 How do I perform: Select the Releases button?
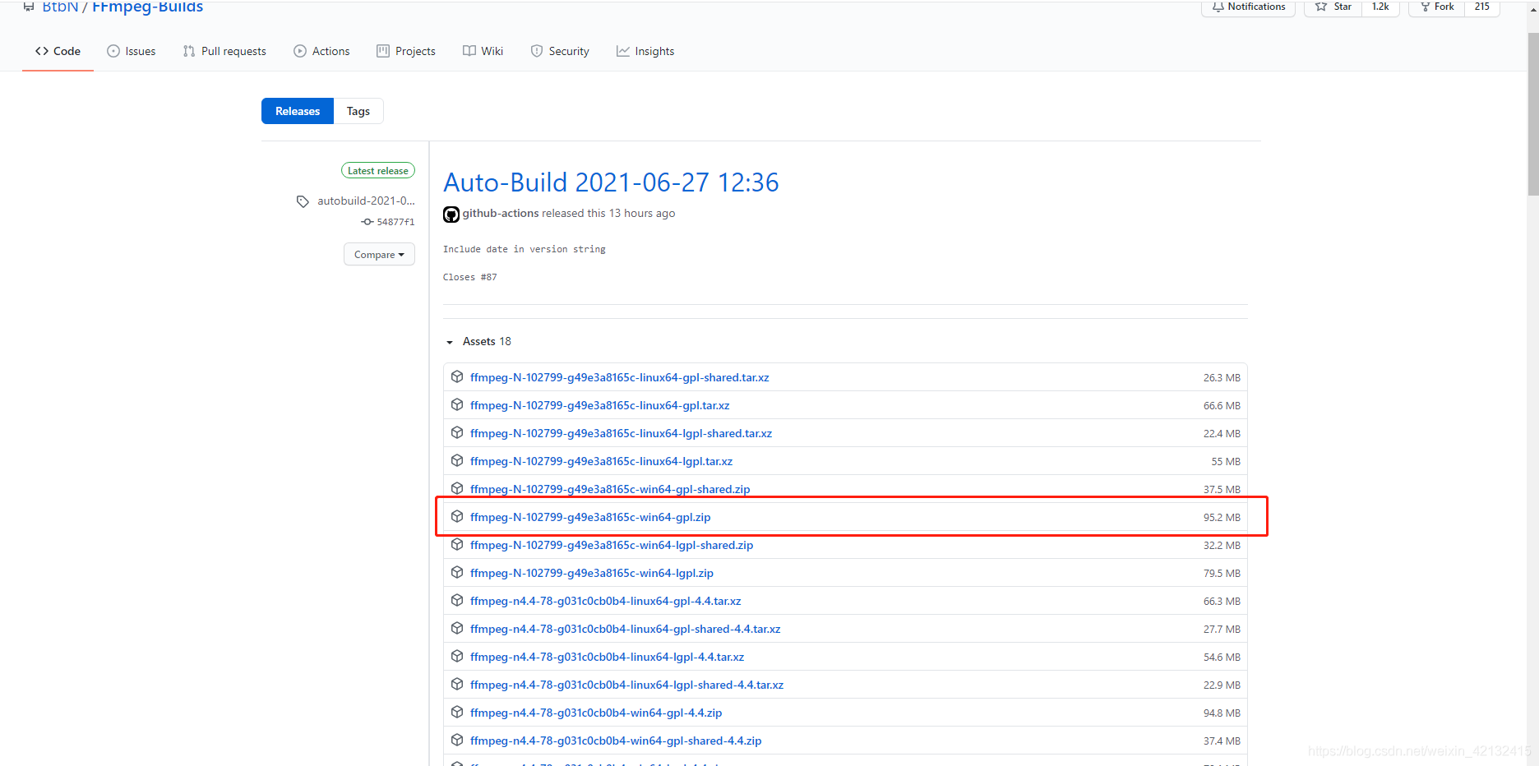tap(298, 111)
